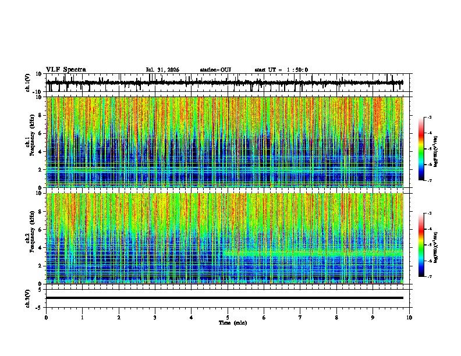Viewport: 461px width, 356px height.
Task: Click the "Time (min)" axis label
Action: pyautogui.click(x=233, y=323)
